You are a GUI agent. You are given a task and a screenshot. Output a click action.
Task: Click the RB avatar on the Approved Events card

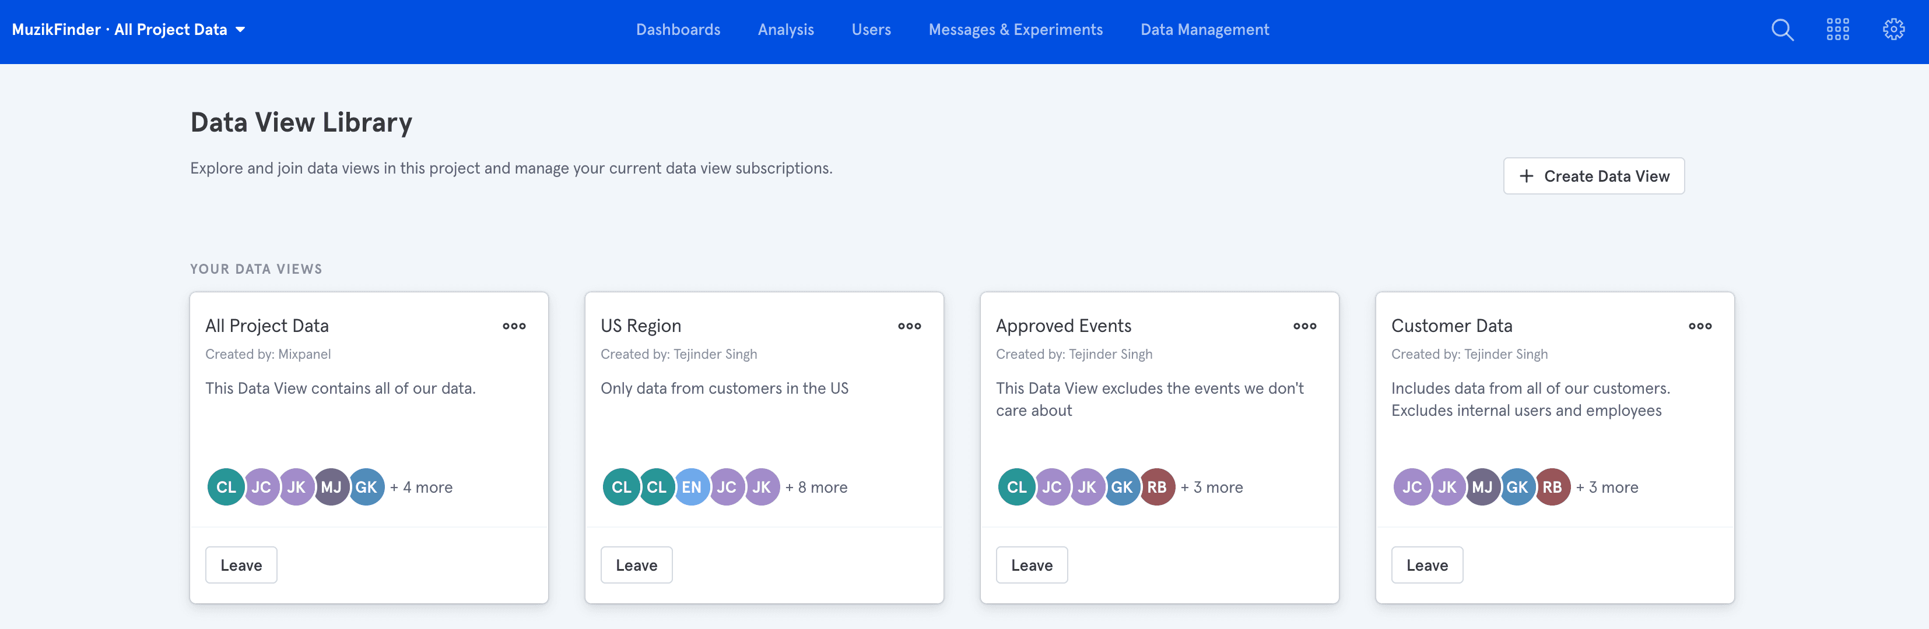pyautogui.click(x=1157, y=487)
